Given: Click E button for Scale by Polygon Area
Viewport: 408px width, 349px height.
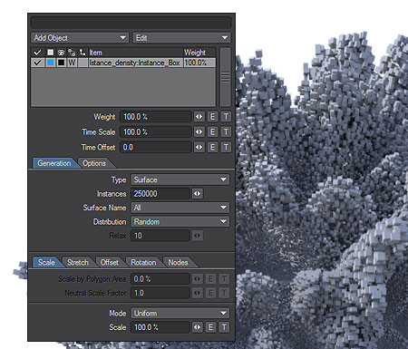Looking at the screenshot, I should click(x=210, y=278).
